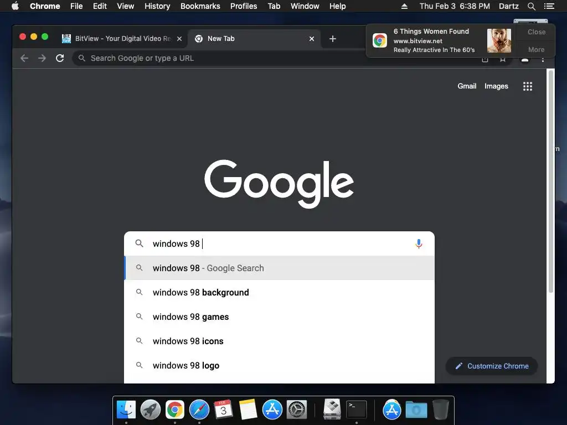Open the Google apps grid
The width and height of the screenshot is (567, 425).
(528, 86)
